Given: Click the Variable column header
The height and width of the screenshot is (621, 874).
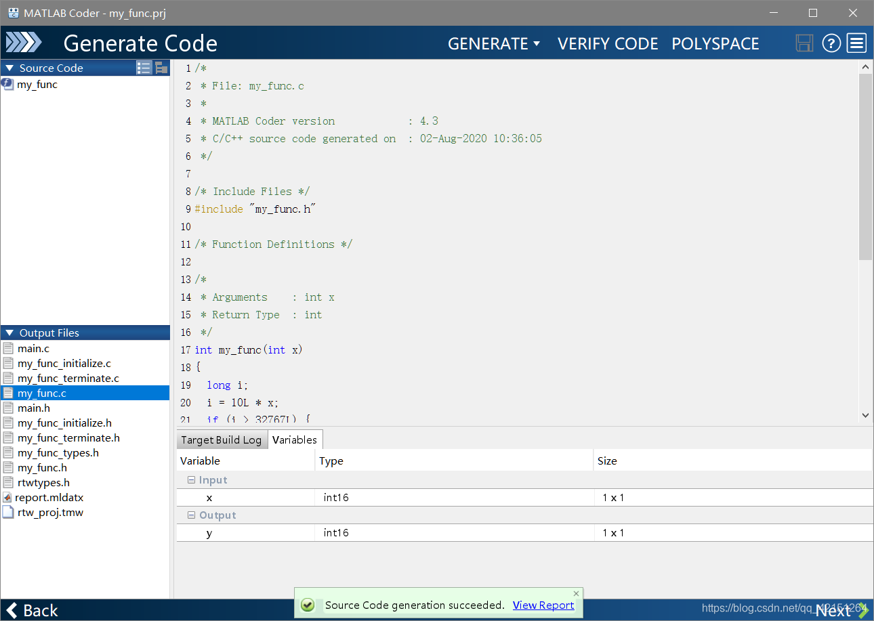Looking at the screenshot, I should click(246, 461).
